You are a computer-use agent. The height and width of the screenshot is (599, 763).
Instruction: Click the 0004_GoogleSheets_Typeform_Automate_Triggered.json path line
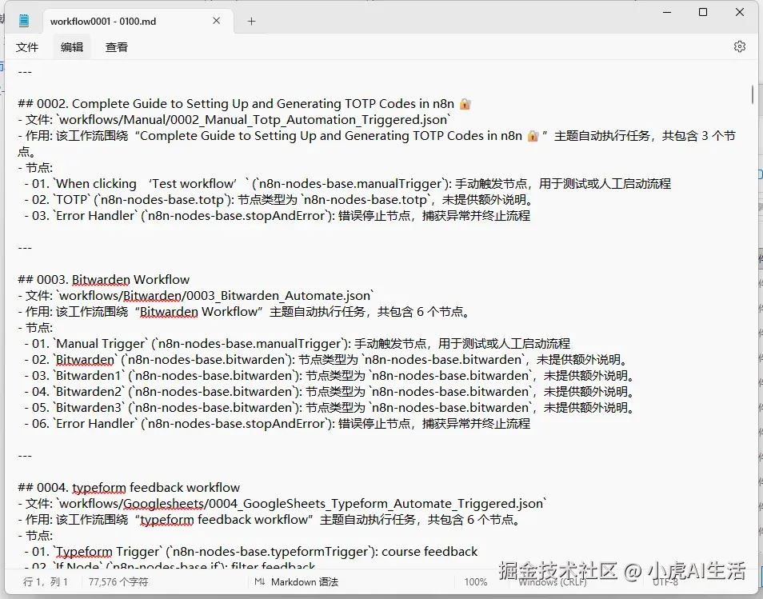(x=282, y=504)
